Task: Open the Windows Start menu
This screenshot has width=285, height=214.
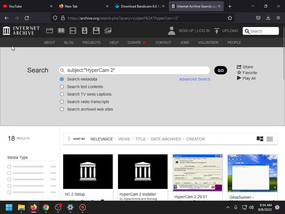Action: pyautogui.click(x=9, y=207)
